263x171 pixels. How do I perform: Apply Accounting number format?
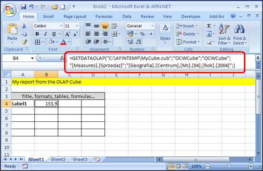point(130,34)
